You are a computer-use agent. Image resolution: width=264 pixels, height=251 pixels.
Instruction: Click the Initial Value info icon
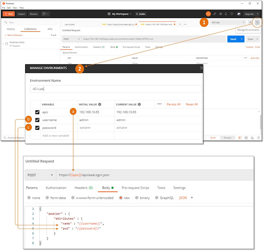pos(100,104)
